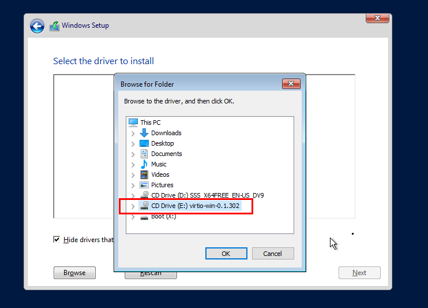Select the 'Music' folder label
The width and height of the screenshot is (428, 308).
[x=159, y=164]
